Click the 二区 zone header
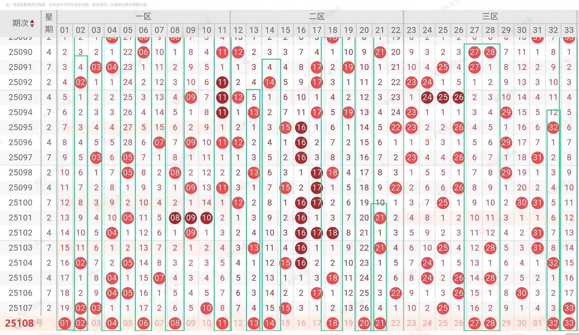This screenshot has height=335, width=579. tap(317, 16)
